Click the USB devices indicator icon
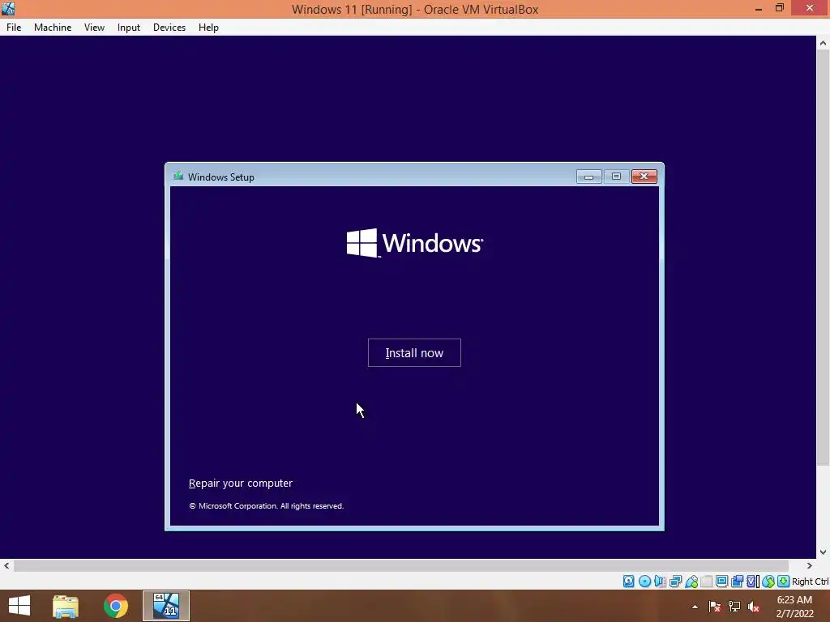 point(691,582)
